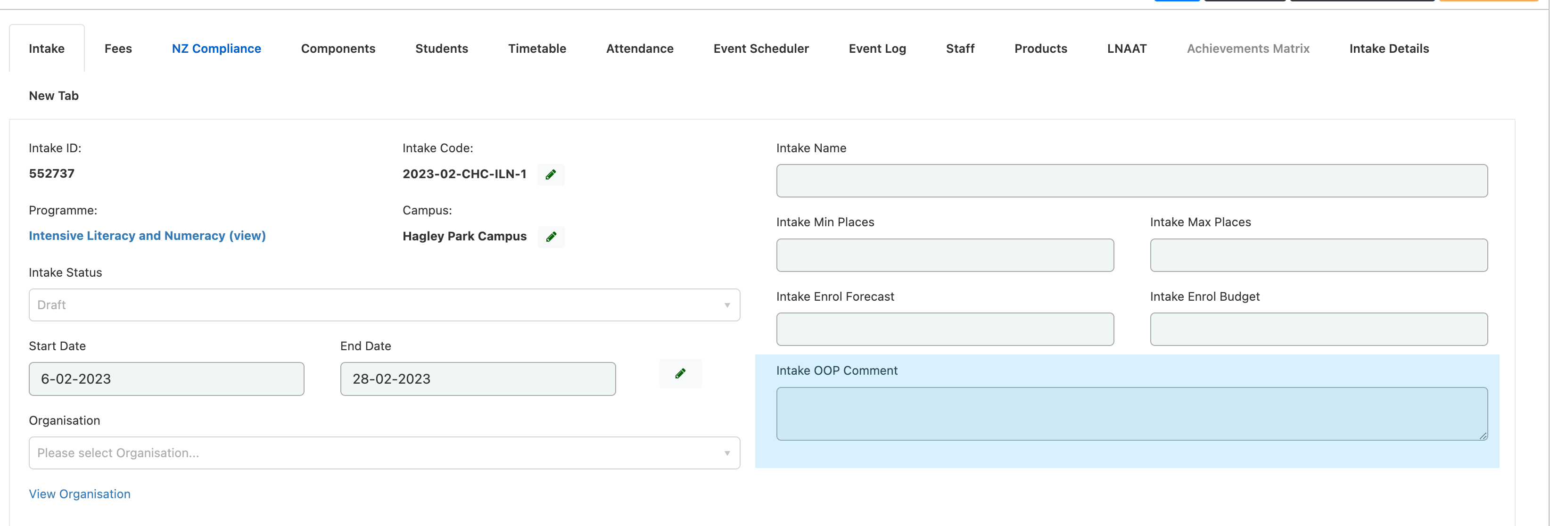Switch to the Intake tab

[47, 49]
